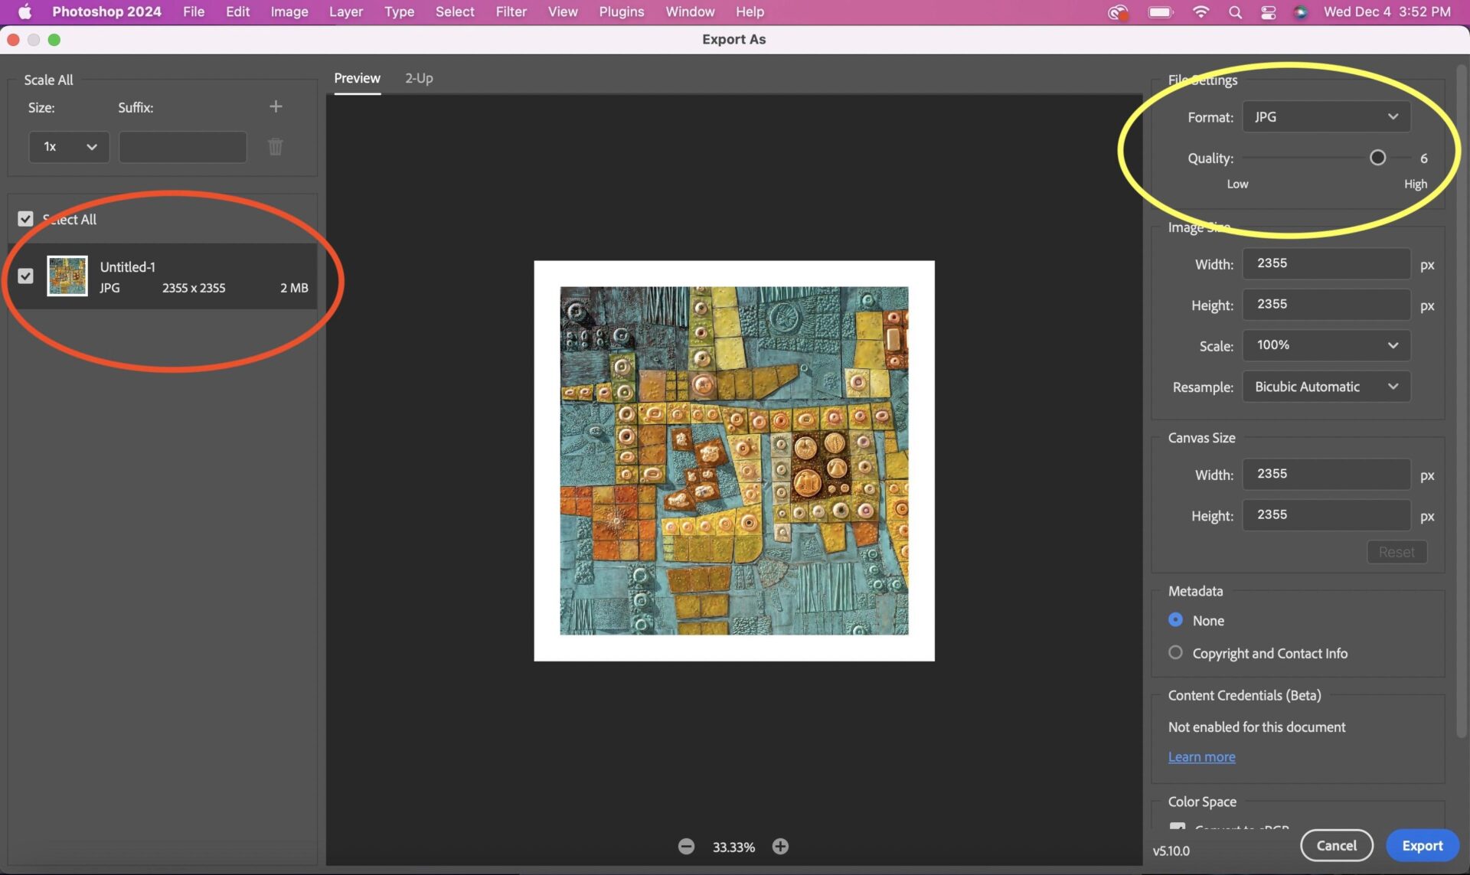Open the Learn more link

pos(1201,757)
